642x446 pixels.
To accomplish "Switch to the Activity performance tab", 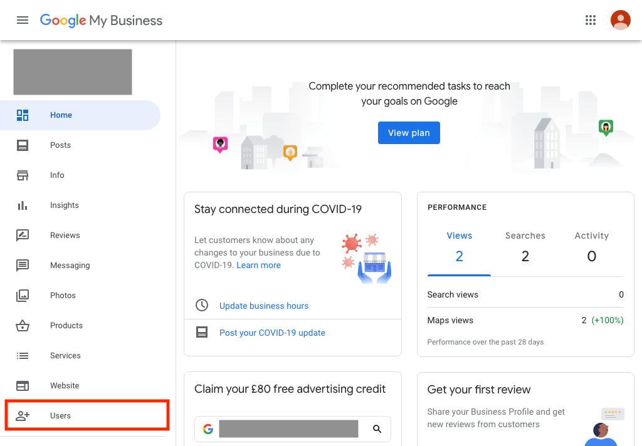I will (x=591, y=247).
